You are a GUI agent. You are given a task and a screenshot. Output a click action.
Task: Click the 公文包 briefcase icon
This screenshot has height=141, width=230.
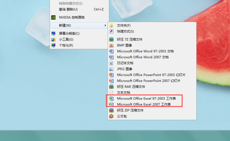click(x=111, y=116)
